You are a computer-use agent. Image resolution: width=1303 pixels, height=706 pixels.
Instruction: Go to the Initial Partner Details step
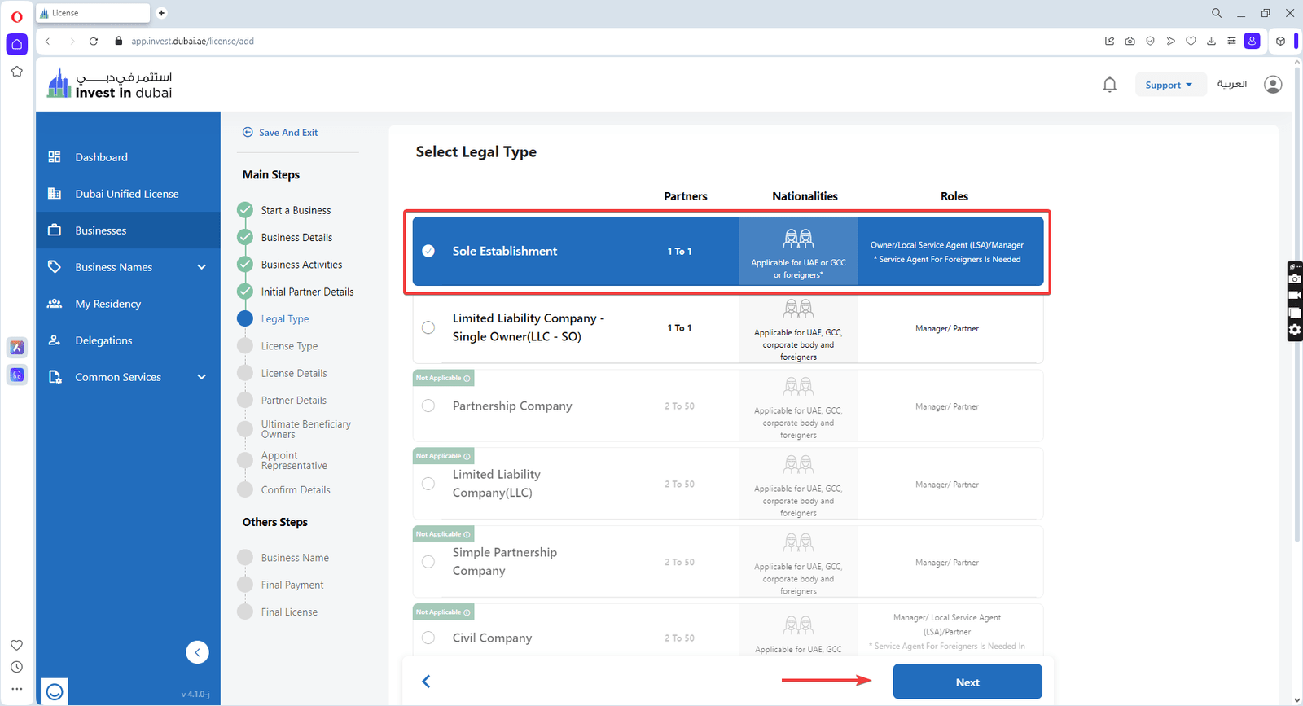(x=307, y=292)
